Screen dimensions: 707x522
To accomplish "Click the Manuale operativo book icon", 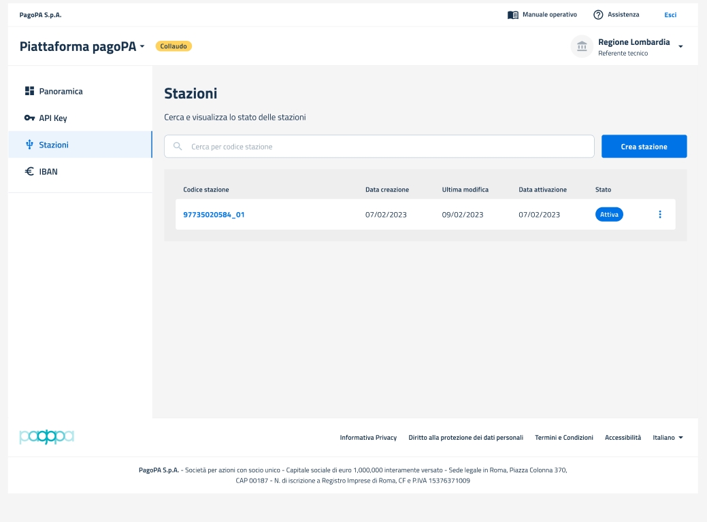I will [513, 15].
